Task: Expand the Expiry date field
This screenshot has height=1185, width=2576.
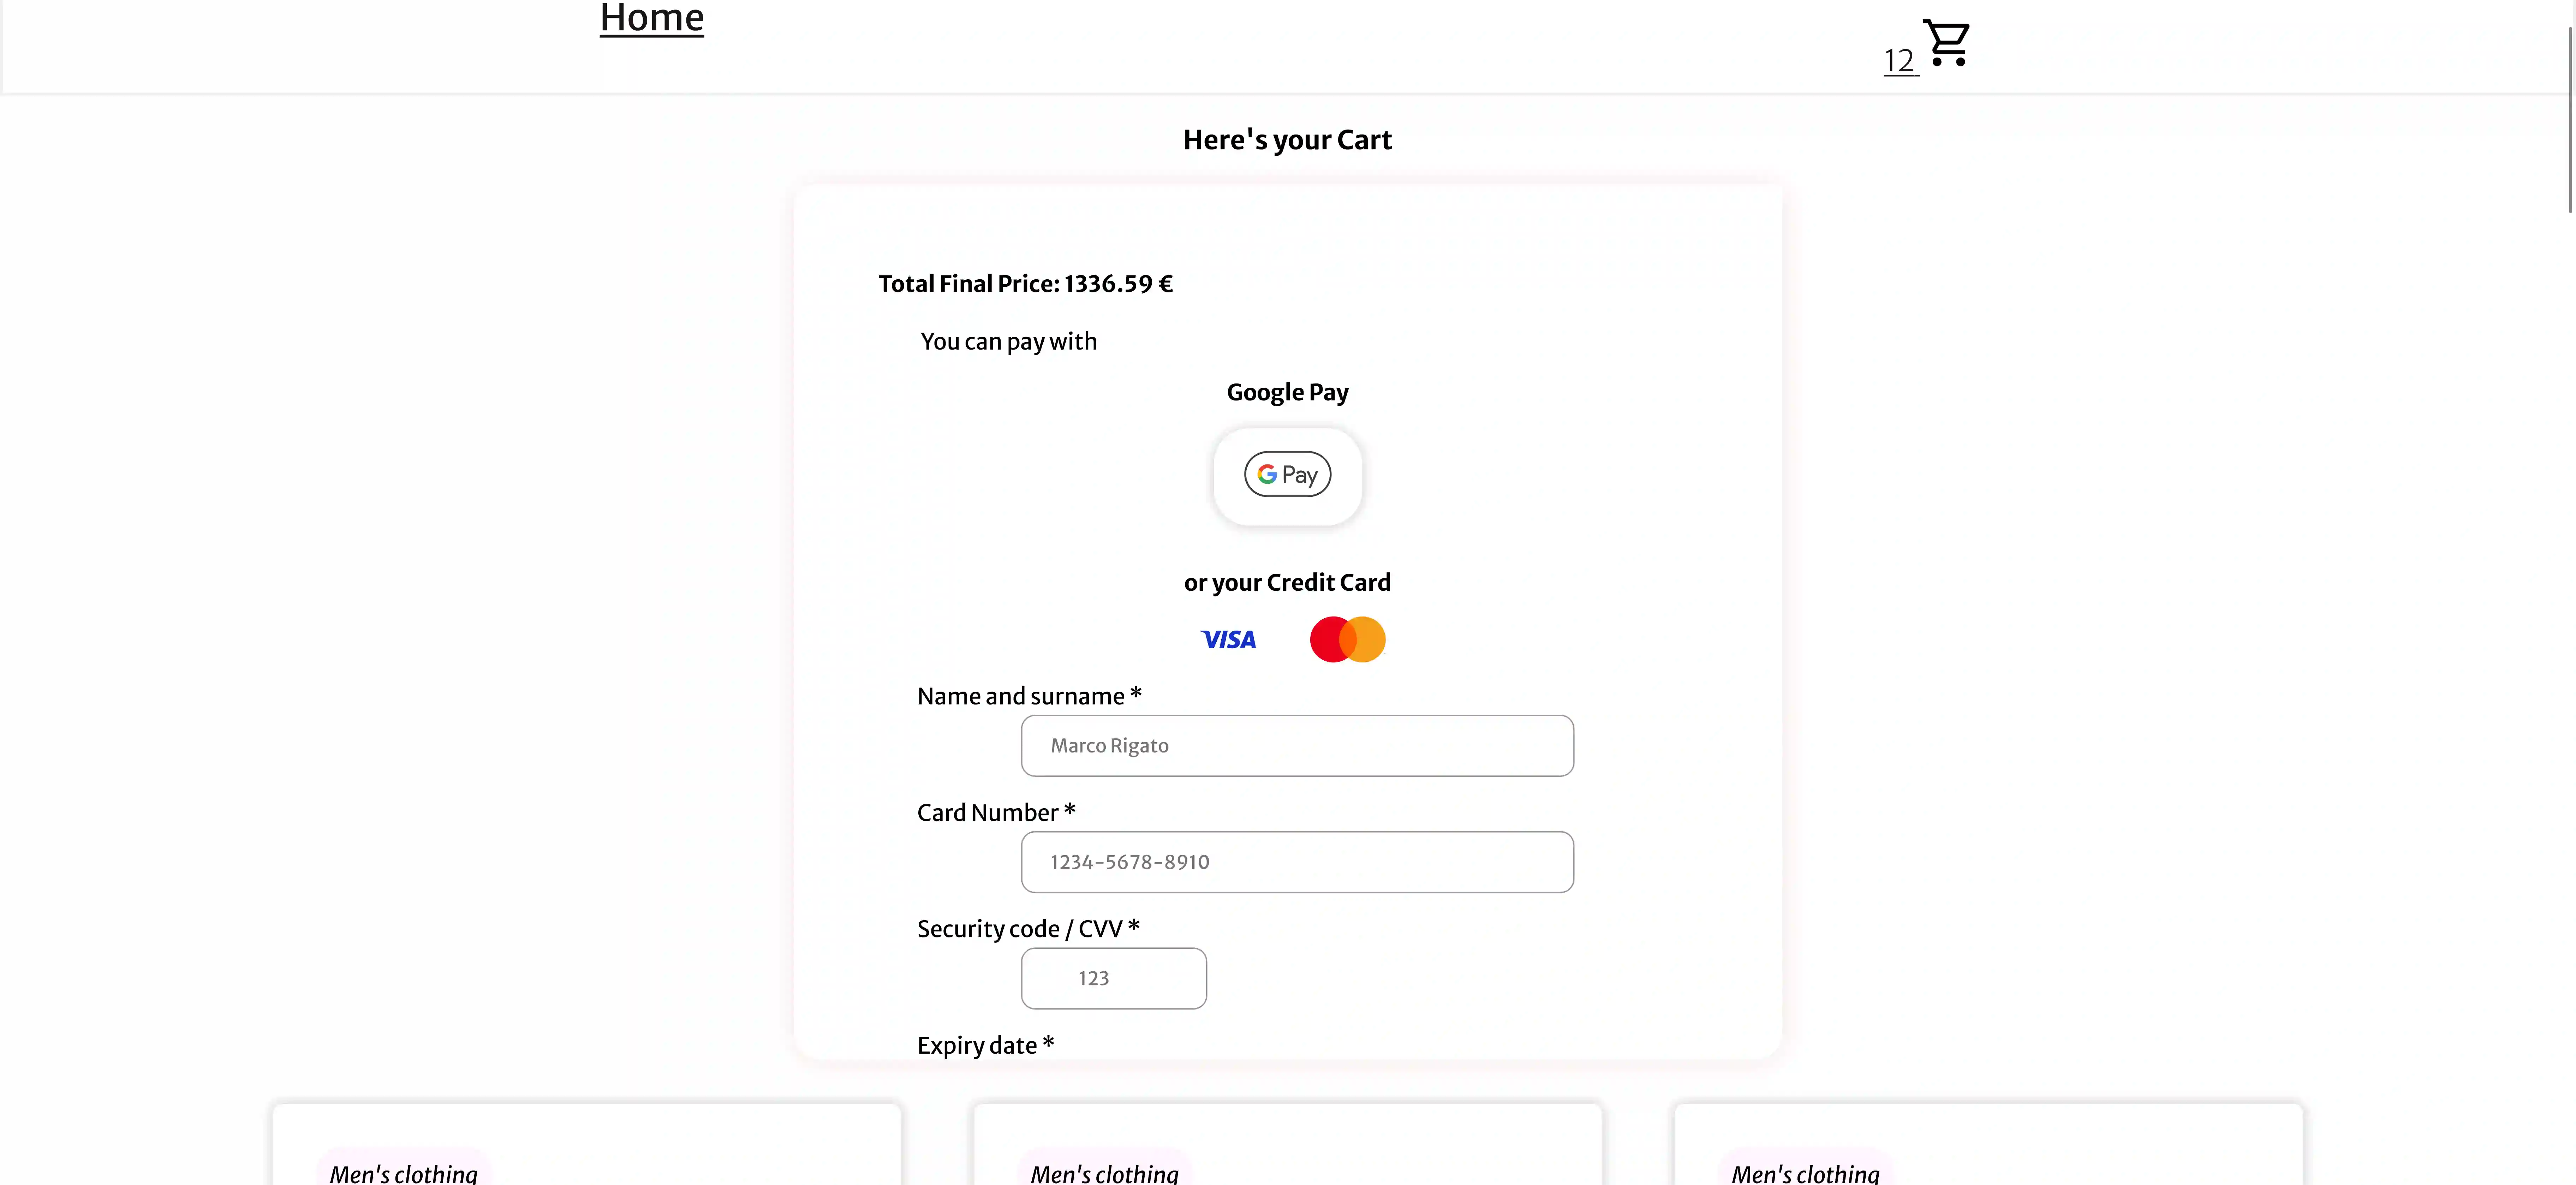Action: coord(985,1045)
